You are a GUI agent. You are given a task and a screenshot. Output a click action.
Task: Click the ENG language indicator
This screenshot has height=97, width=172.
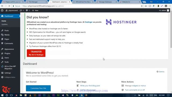155,95
